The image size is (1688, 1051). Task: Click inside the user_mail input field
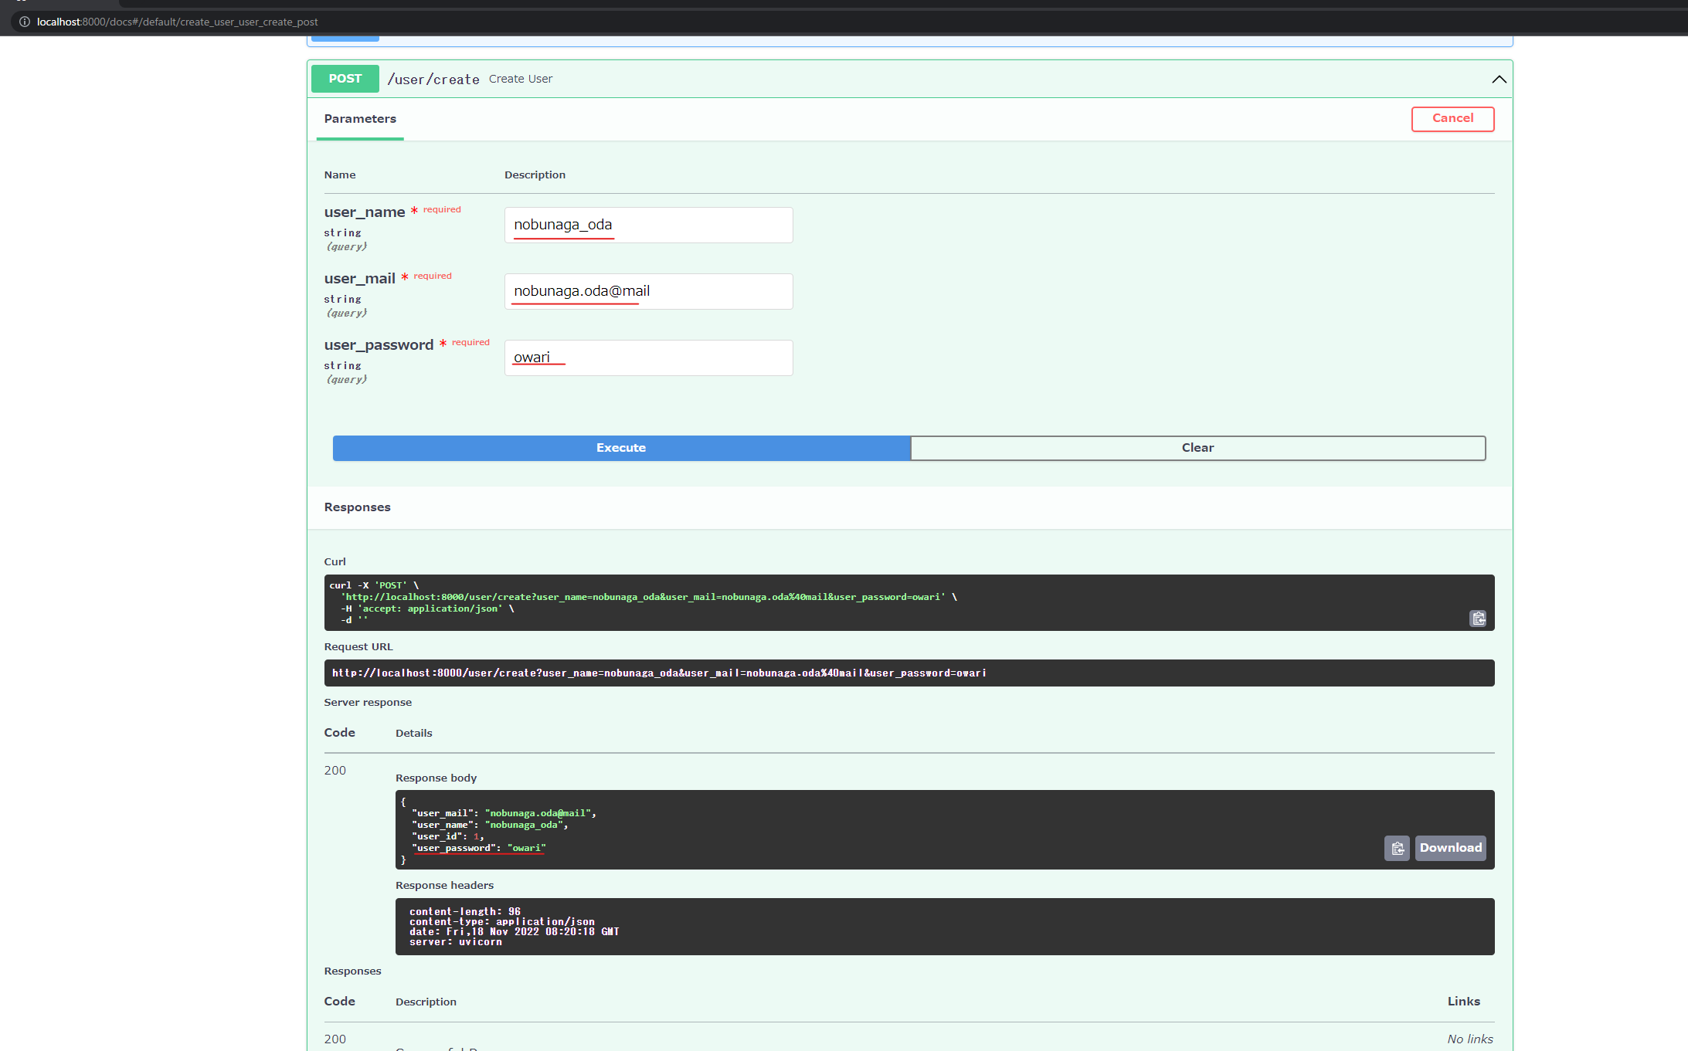(649, 291)
